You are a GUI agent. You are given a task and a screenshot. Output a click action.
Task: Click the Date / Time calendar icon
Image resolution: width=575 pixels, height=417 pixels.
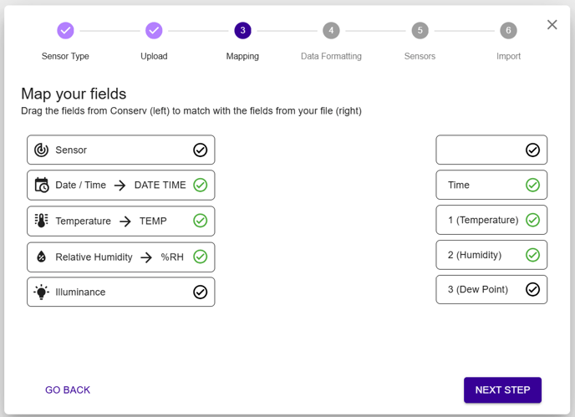tap(41, 186)
